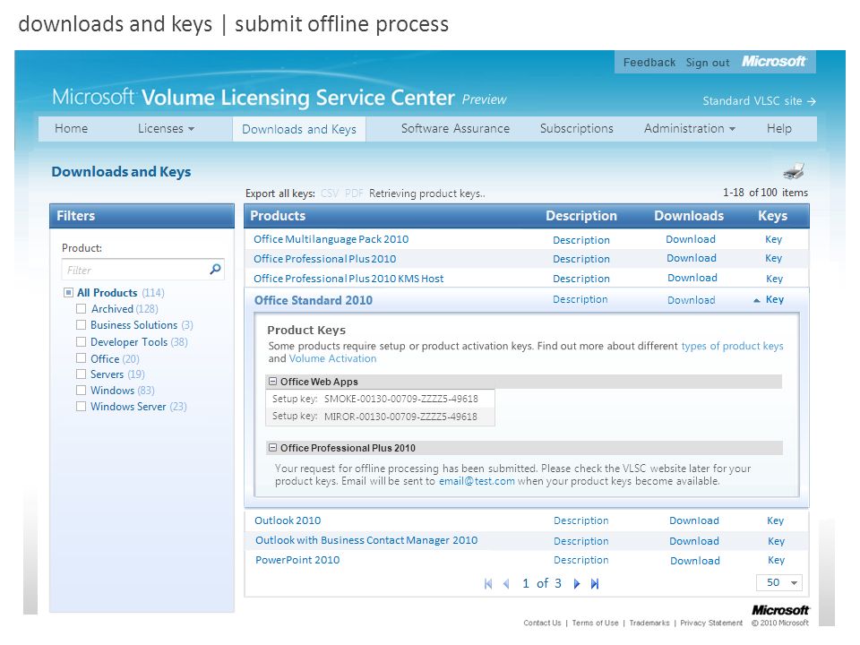Open the Subscriptions tab

pyautogui.click(x=576, y=128)
